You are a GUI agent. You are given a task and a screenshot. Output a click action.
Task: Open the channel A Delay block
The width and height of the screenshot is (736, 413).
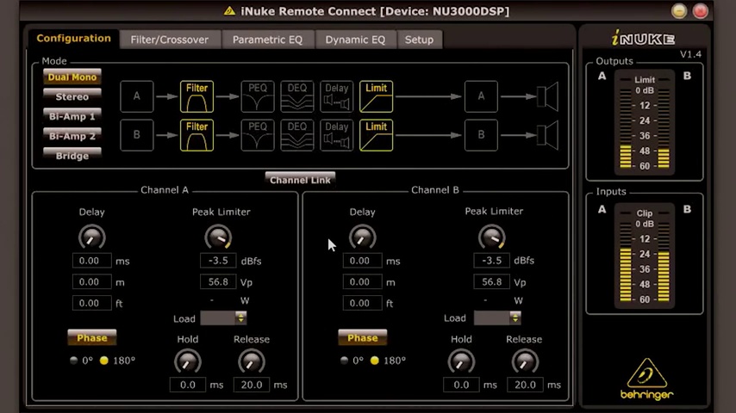337,96
